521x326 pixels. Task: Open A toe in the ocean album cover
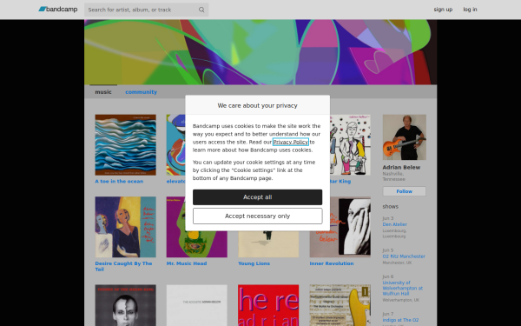tap(126, 145)
